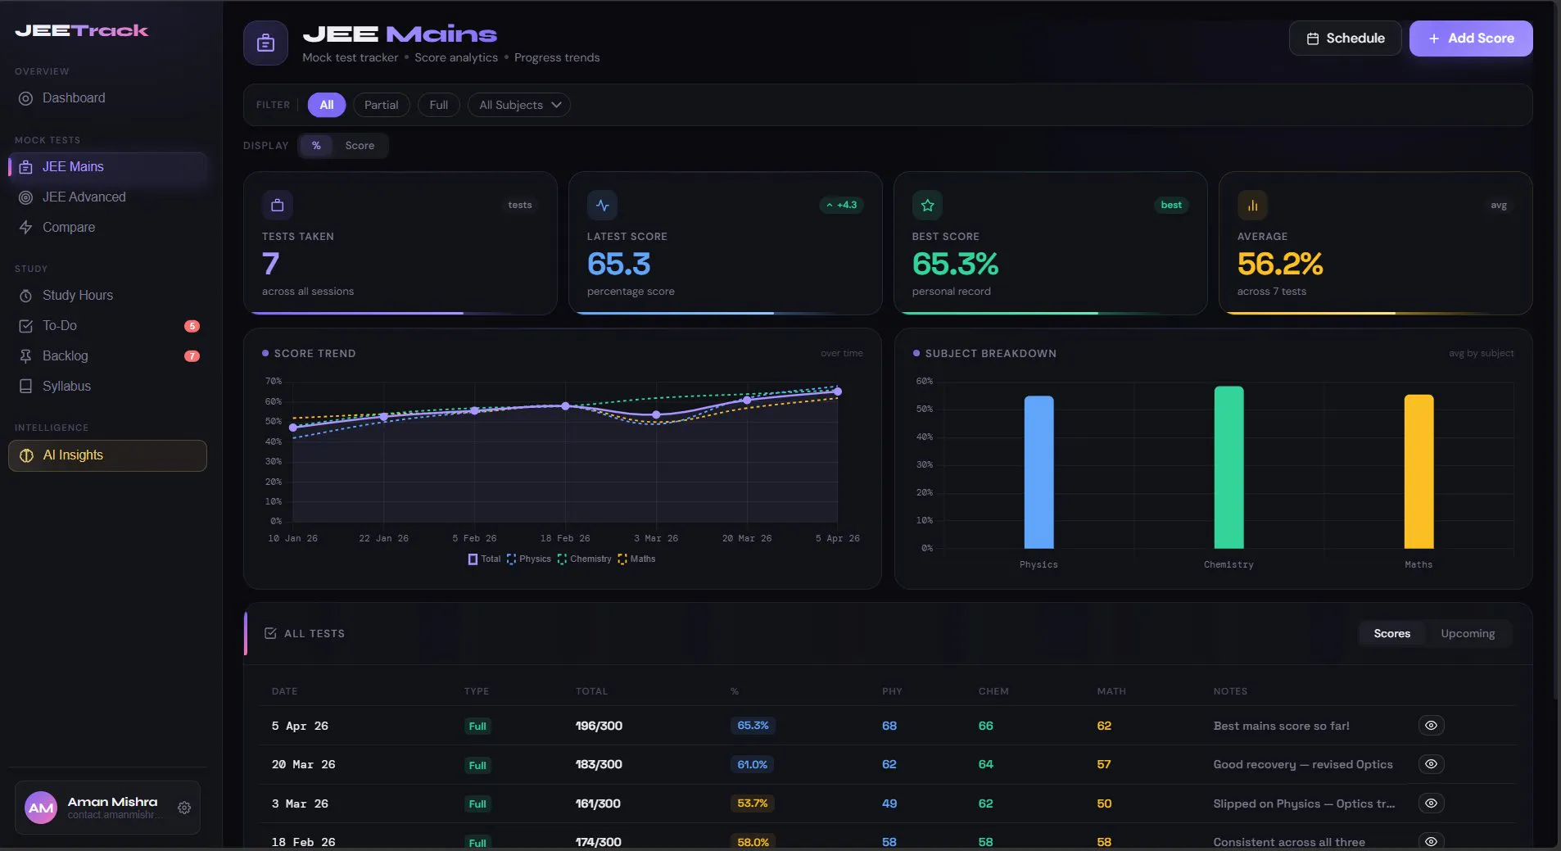Click the Latest Score pulse icon

pos(603,205)
